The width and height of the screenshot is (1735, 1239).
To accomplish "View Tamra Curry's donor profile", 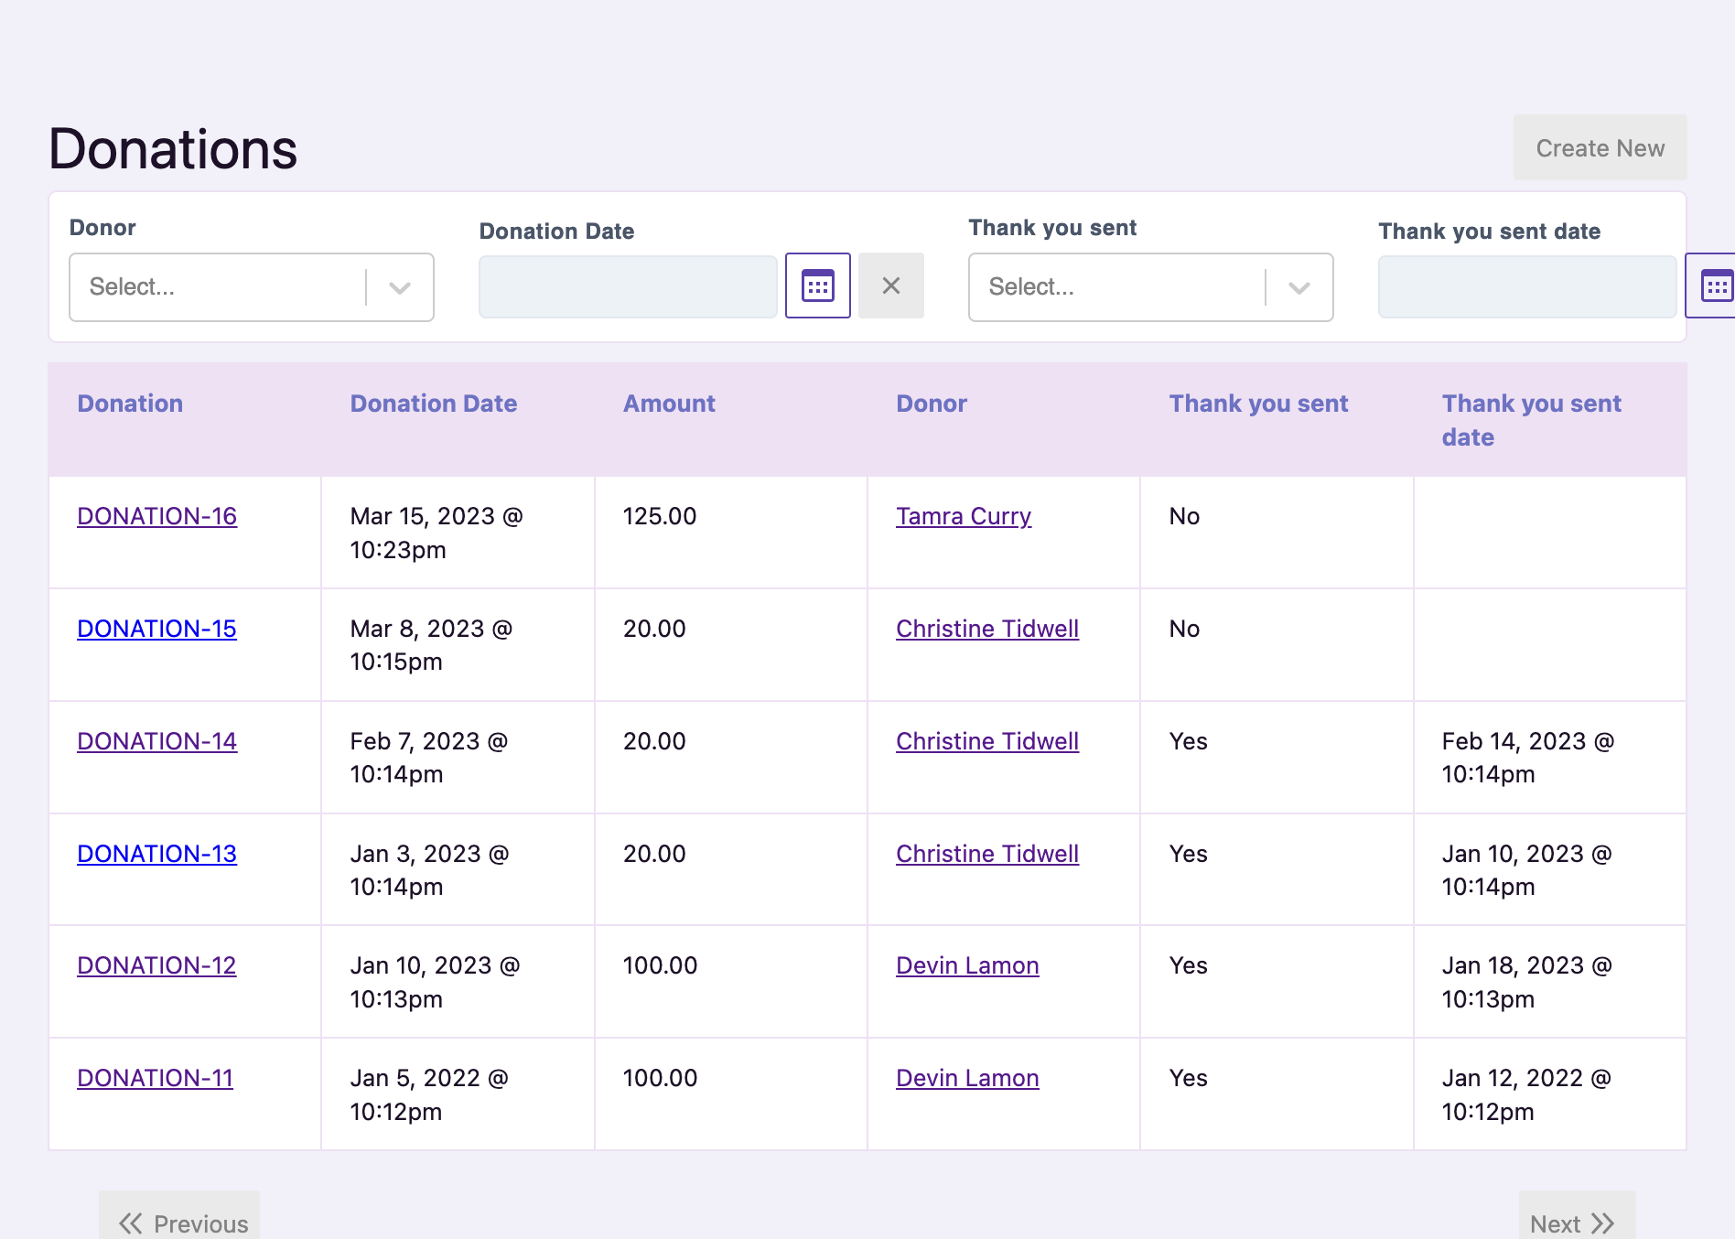I will point(963,516).
